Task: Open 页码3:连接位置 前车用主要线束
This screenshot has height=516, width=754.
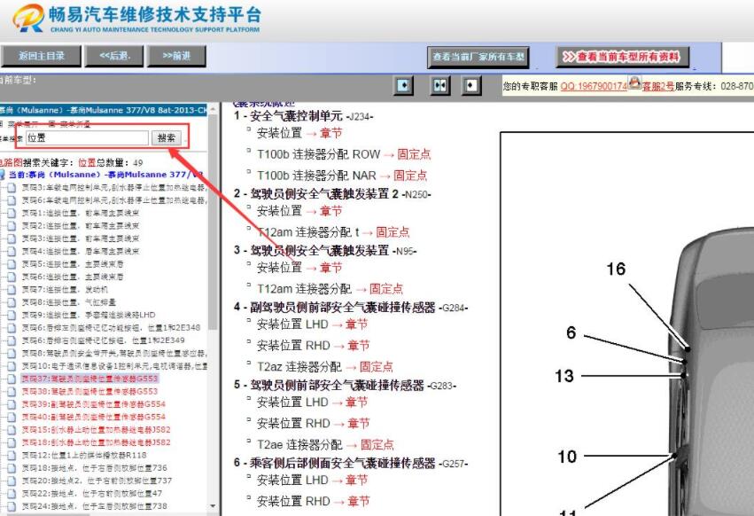Action: [81, 238]
